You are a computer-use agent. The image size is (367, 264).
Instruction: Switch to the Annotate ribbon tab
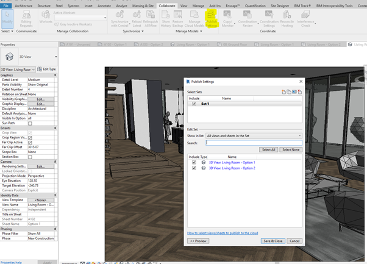pos(104,5)
